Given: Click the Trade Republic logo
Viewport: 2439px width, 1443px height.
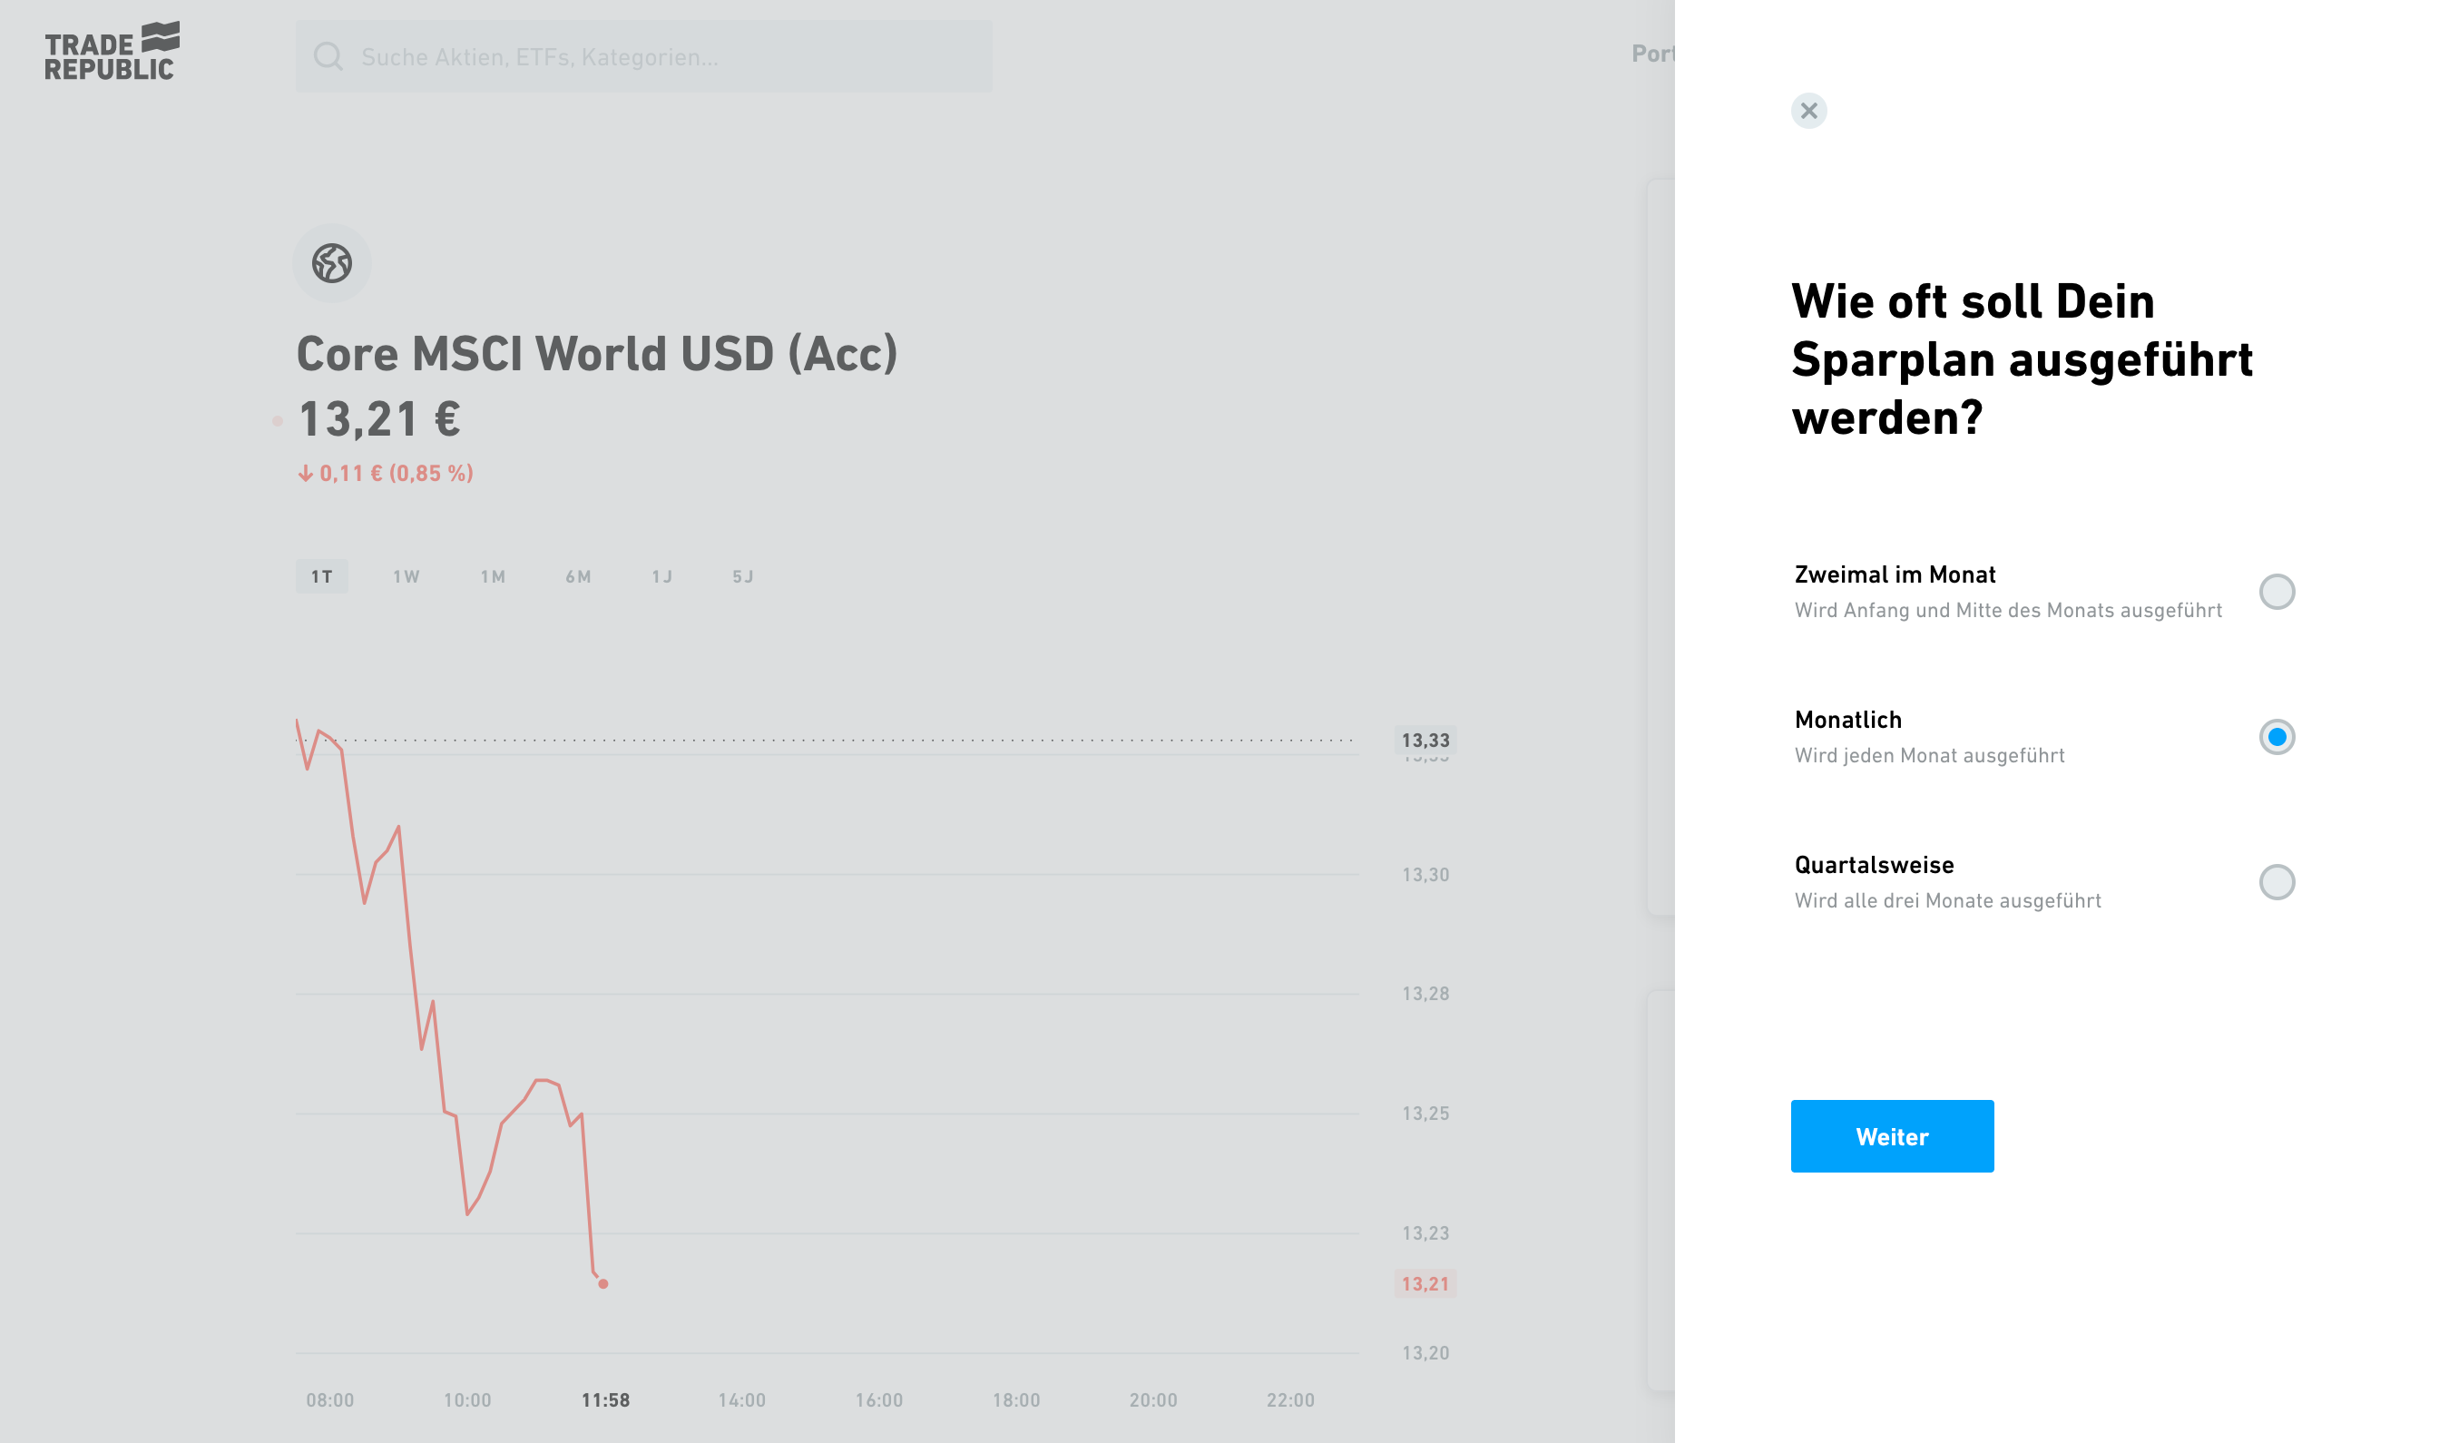Looking at the screenshot, I should 112,52.
